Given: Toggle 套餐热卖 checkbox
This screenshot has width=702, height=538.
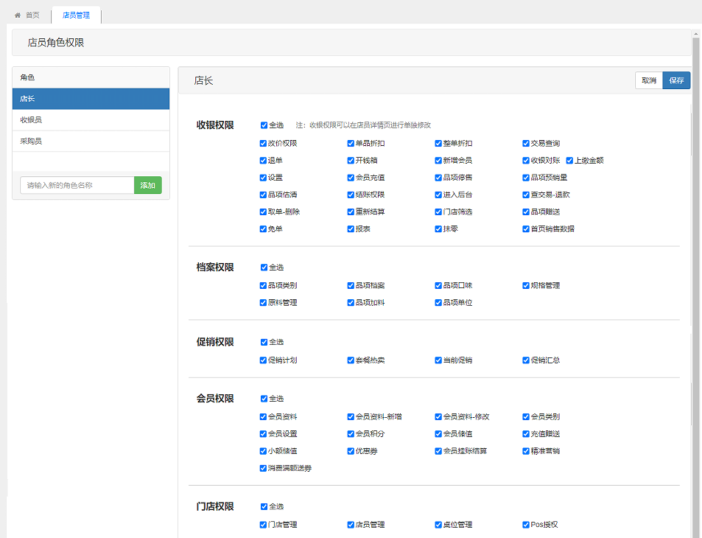Looking at the screenshot, I should pos(351,360).
